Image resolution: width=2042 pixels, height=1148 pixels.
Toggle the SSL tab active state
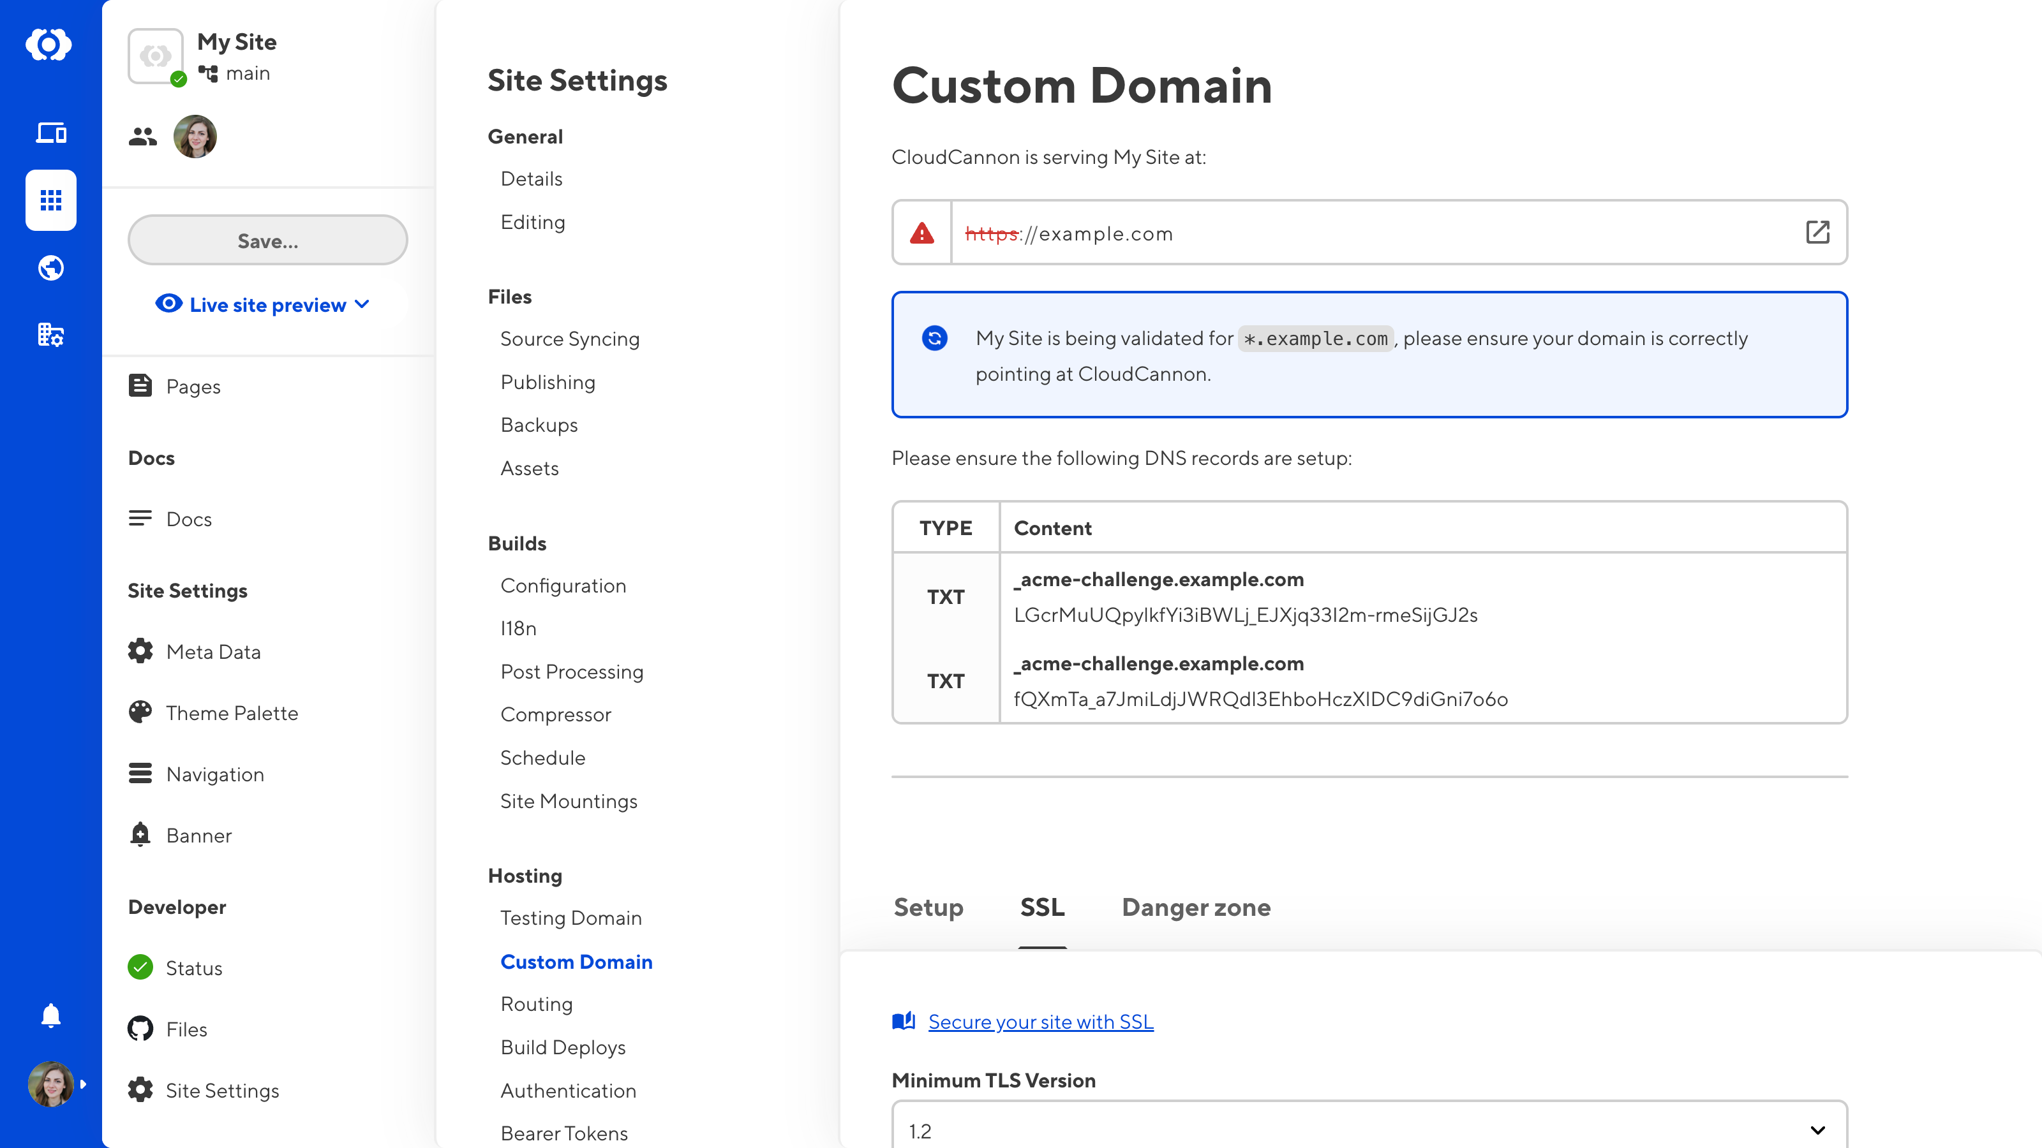1042,908
